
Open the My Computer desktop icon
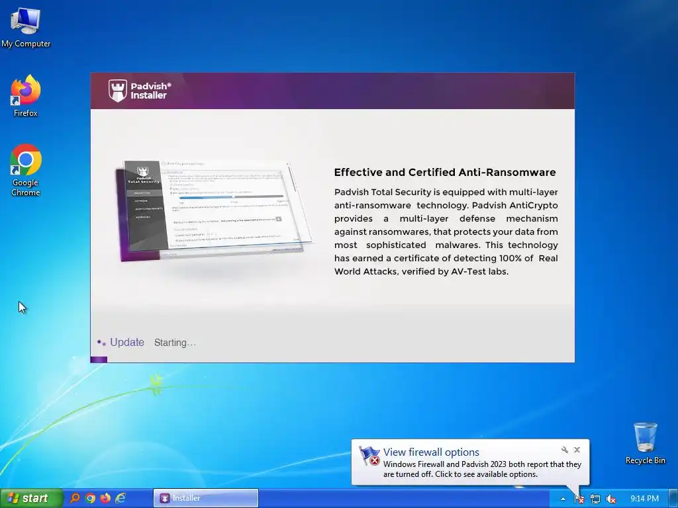(26, 27)
